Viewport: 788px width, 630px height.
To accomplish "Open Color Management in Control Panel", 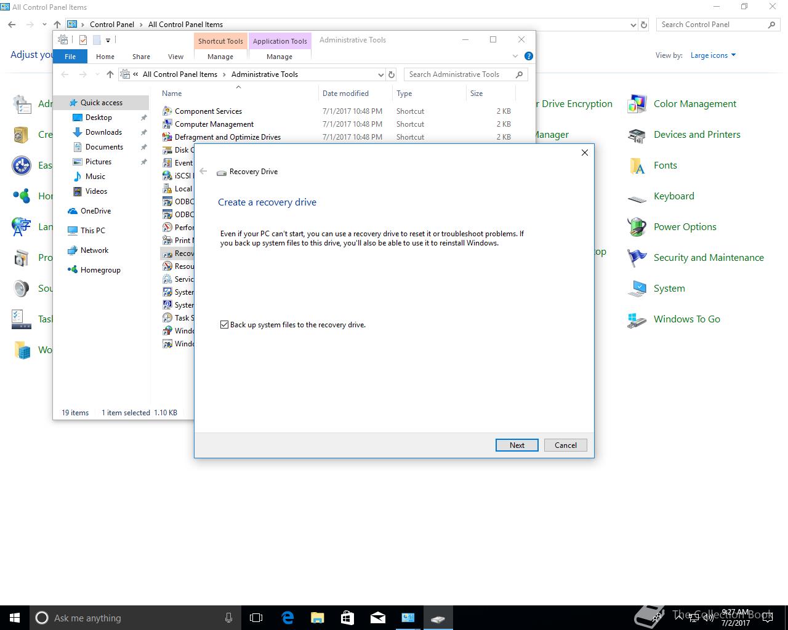I will [694, 104].
